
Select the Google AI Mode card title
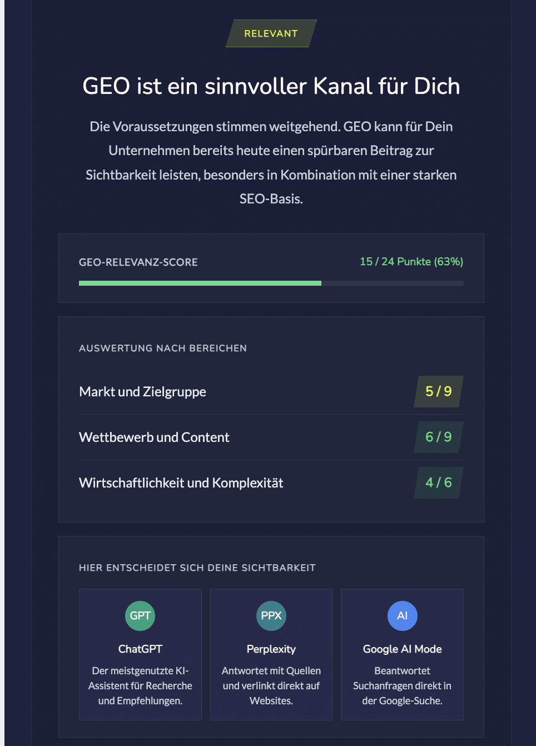403,649
